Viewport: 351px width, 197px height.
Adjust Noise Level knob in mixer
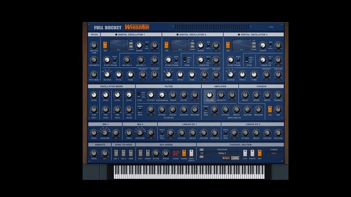(x=129, y=95)
